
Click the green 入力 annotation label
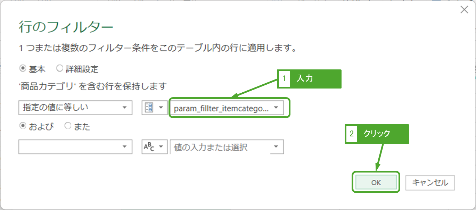(309, 79)
